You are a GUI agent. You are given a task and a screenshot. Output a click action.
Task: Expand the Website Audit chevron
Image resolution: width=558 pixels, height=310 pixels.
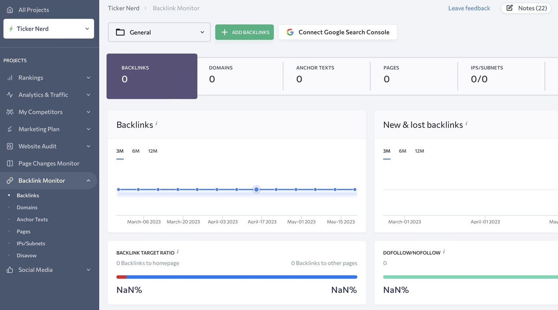88,146
